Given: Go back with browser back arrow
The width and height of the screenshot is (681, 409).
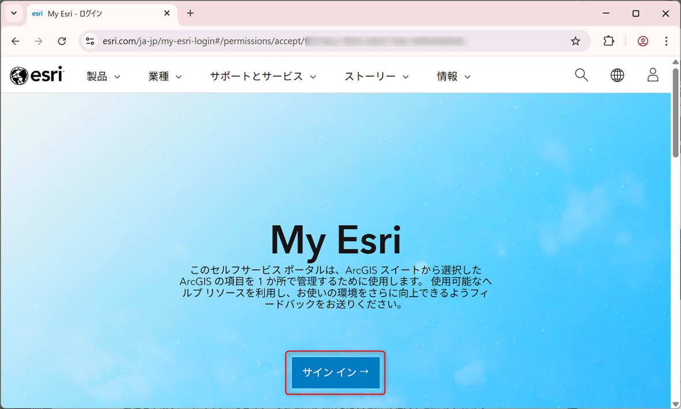Looking at the screenshot, I should point(15,41).
